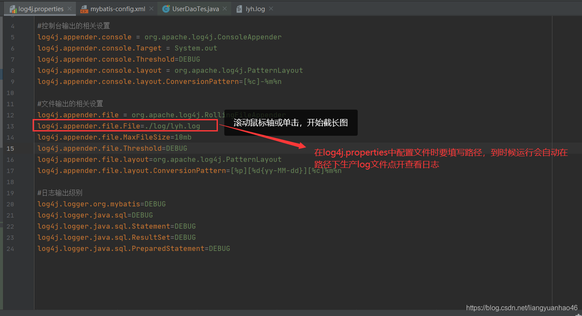Image resolution: width=582 pixels, height=316 pixels.
Task: Click the lyh.log file icon
Action: pos(240,9)
